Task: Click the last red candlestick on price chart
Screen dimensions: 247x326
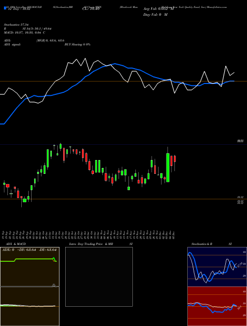Action: click(x=175, y=159)
